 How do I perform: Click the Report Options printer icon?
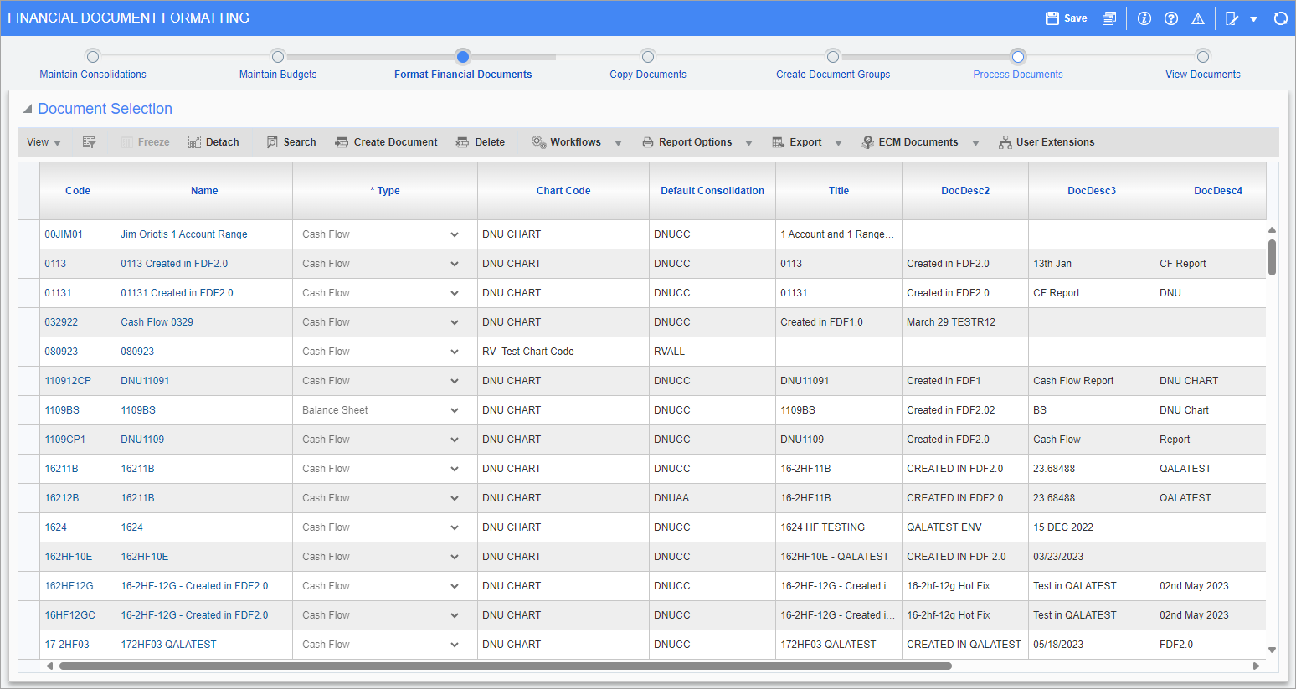coord(648,142)
